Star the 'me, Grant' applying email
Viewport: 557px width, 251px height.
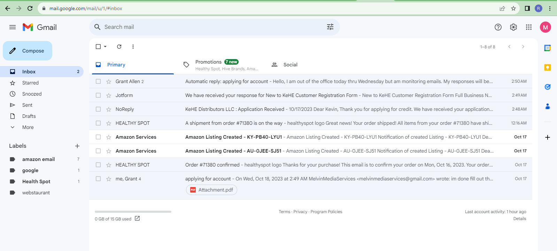pyautogui.click(x=109, y=179)
